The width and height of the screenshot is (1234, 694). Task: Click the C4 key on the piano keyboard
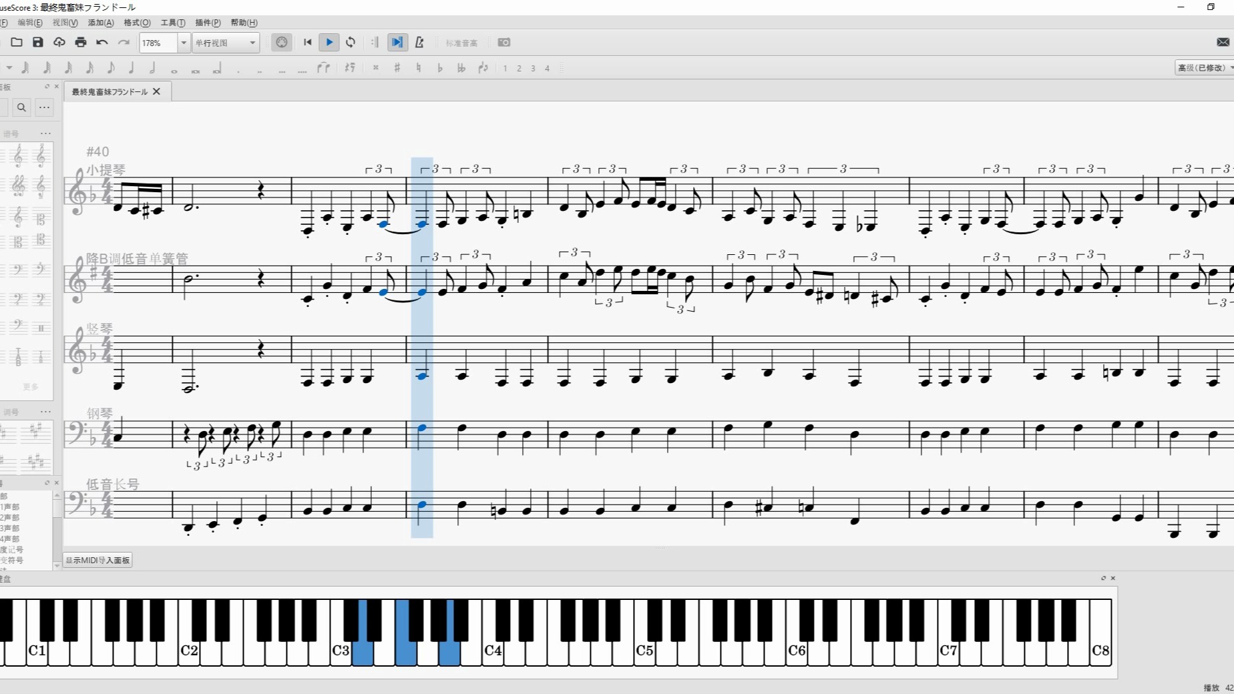point(493,651)
